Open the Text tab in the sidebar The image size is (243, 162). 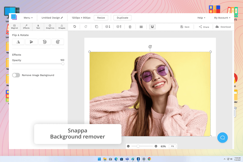(38, 27)
